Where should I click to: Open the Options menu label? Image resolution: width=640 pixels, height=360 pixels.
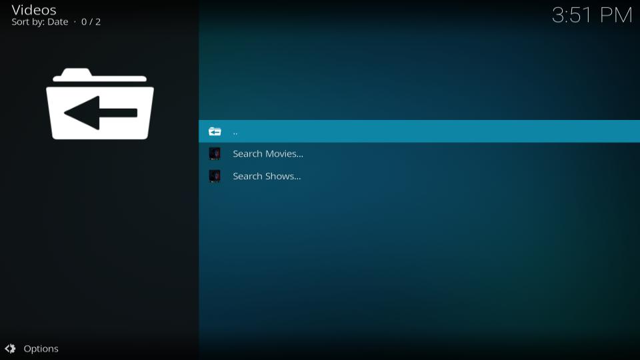(x=41, y=349)
